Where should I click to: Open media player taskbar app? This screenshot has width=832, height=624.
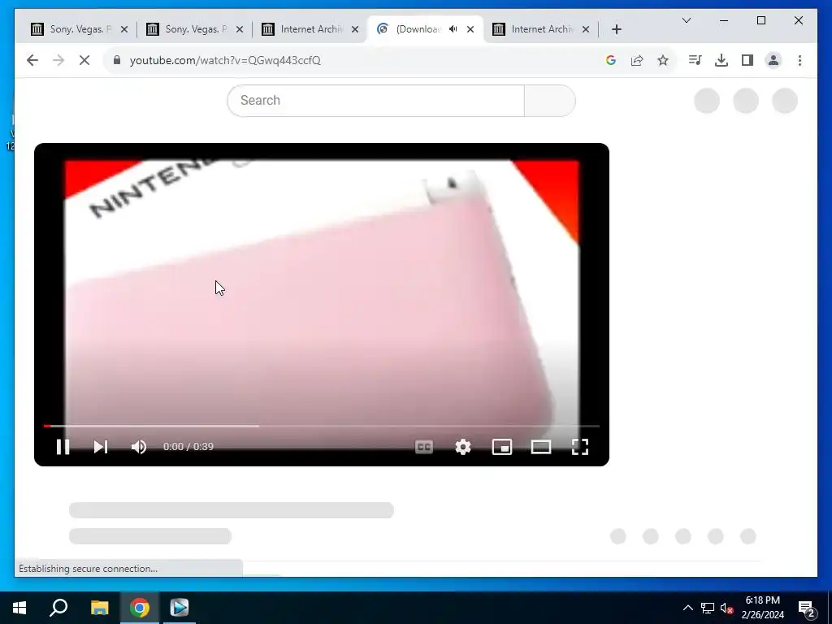(180, 608)
